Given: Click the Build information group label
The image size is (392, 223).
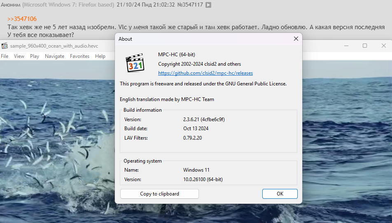Looking at the screenshot, I should 142,110.
